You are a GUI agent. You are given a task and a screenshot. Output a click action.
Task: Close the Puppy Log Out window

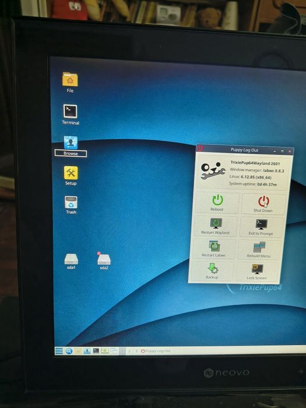290,151
